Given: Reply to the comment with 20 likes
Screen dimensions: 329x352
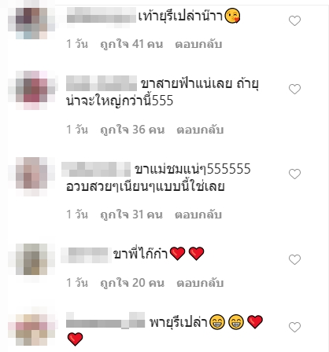Looking at the screenshot, I should pyautogui.click(x=200, y=283).
